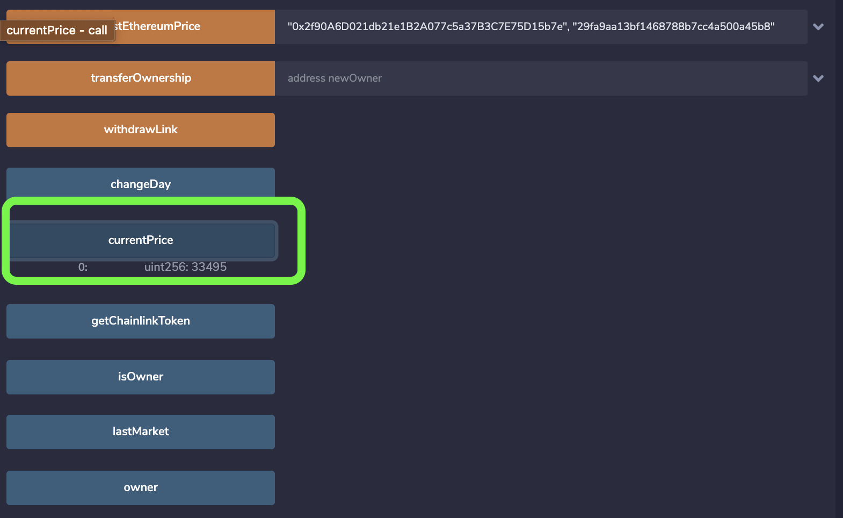Expand the requestEthereumPrice parameters chevron
Screen dimensions: 843x518
[818, 27]
